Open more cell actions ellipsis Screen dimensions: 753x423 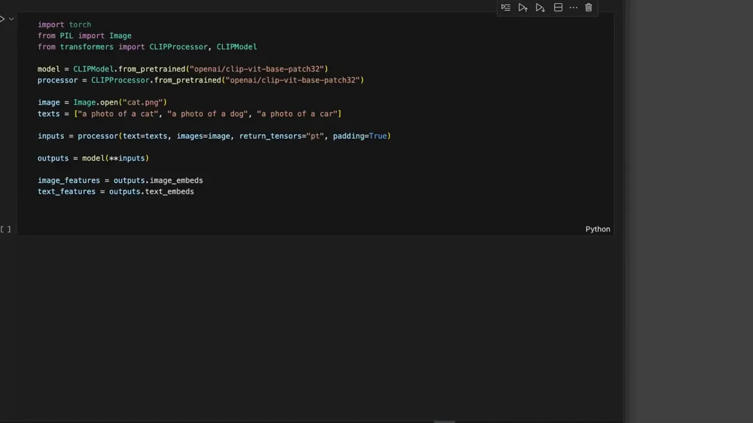click(573, 8)
